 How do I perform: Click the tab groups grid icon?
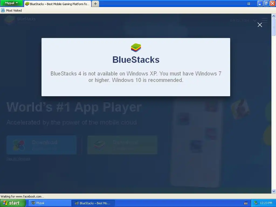pyautogui.click(x=249, y=4)
